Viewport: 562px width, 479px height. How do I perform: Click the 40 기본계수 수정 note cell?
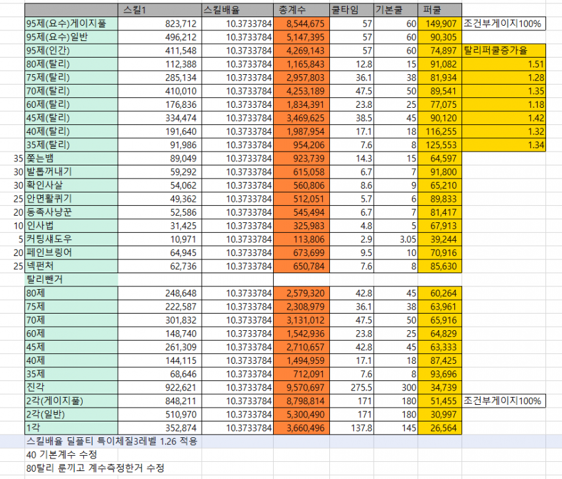(61, 455)
